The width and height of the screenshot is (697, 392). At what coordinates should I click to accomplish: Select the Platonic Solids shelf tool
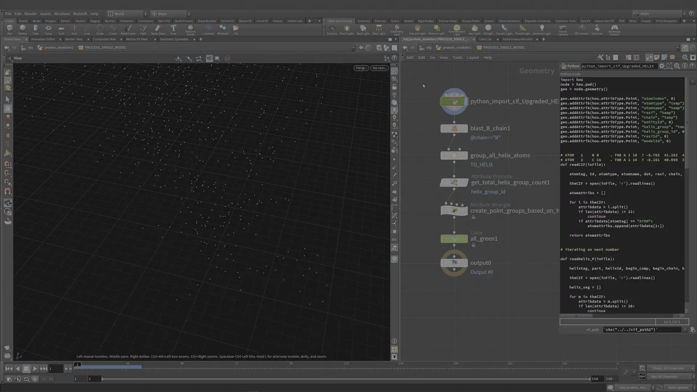(x=190, y=30)
